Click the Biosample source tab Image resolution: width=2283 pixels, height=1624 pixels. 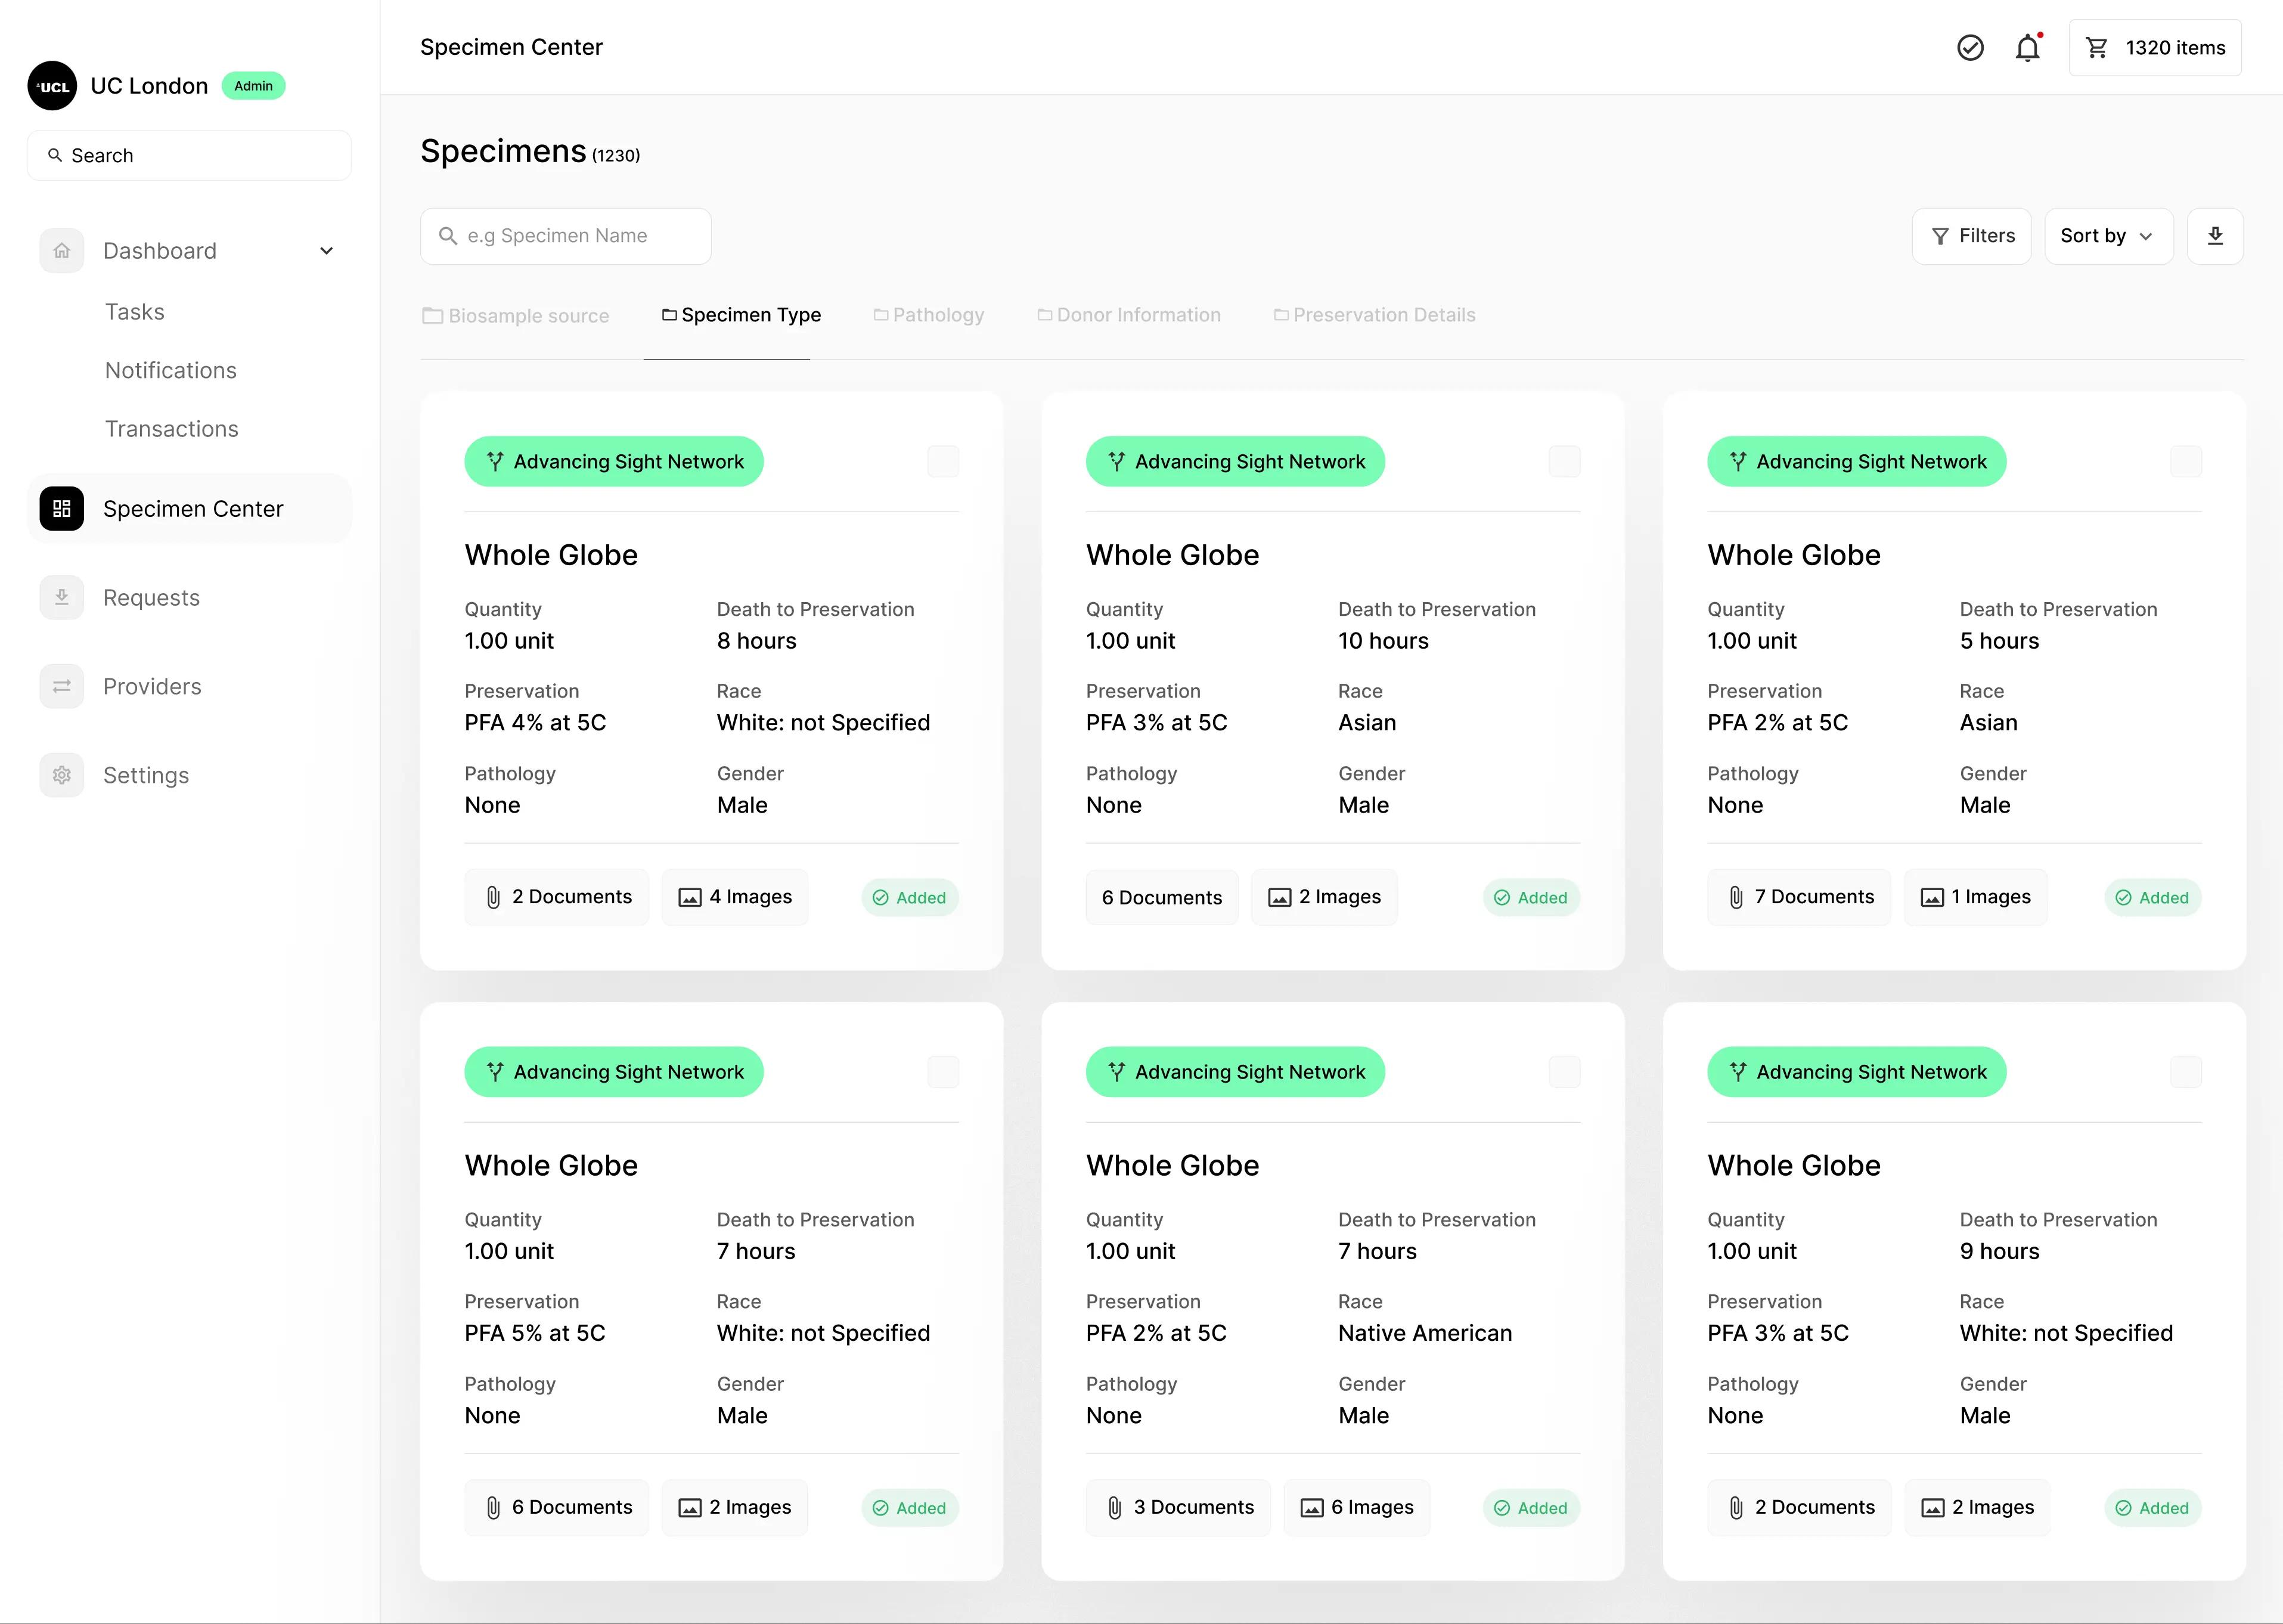click(x=515, y=315)
